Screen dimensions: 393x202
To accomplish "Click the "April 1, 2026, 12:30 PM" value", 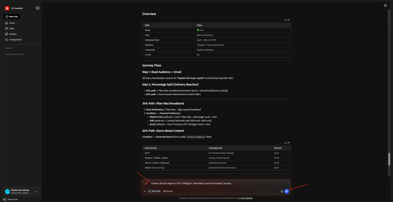I will (x=206, y=40).
